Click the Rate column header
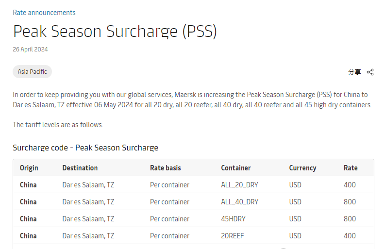Screen dimensions: 385x249 click(351, 168)
